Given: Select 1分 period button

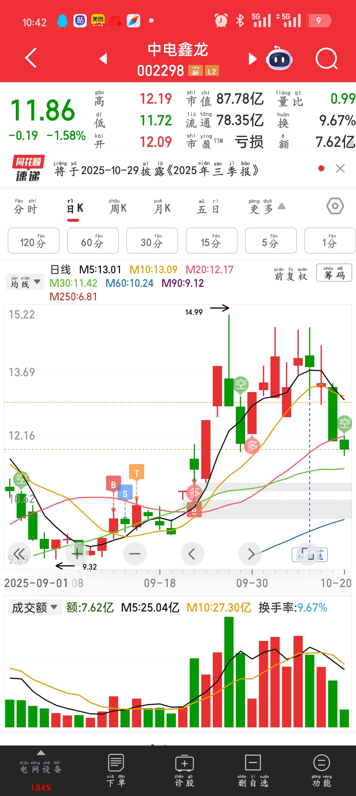Looking at the screenshot, I should 330,241.
